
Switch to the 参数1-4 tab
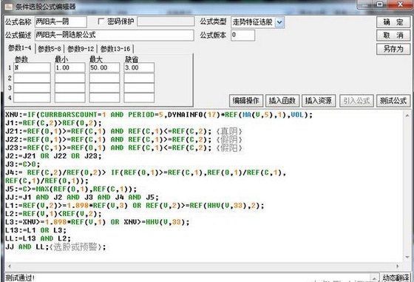pos(19,48)
